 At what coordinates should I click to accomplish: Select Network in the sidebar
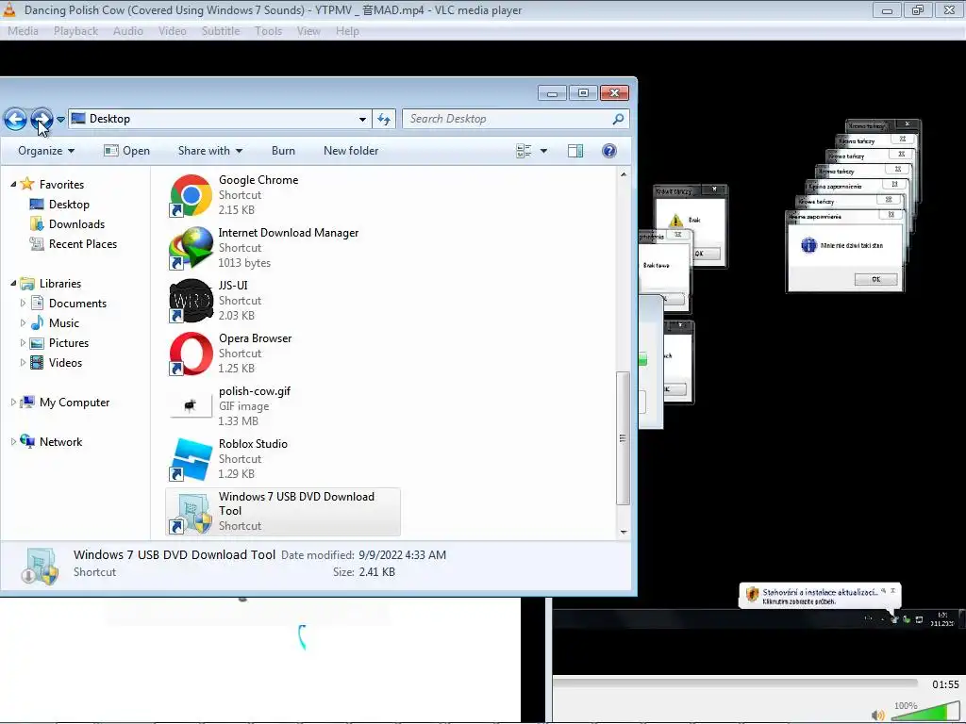[52, 441]
